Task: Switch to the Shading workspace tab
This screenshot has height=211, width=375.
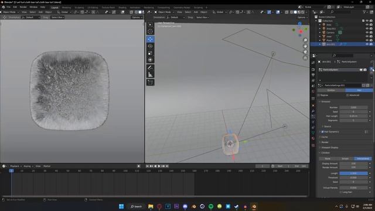Action: tap(122, 8)
